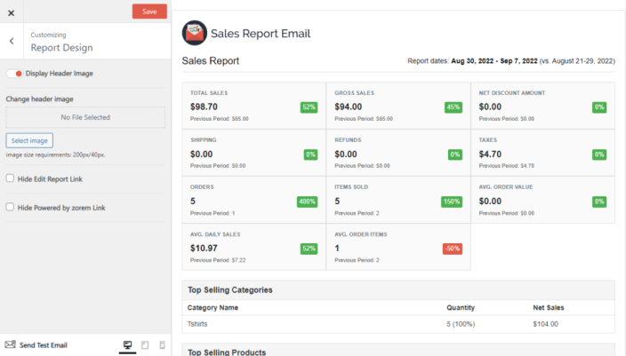
Task: Click the 400% badge on Orders card
Action: [307, 202]
